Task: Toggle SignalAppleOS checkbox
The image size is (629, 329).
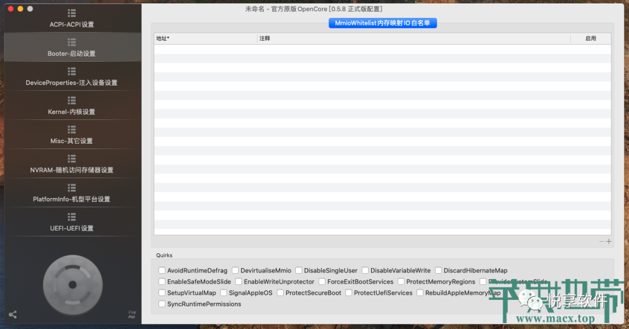Action: (224, 293)
